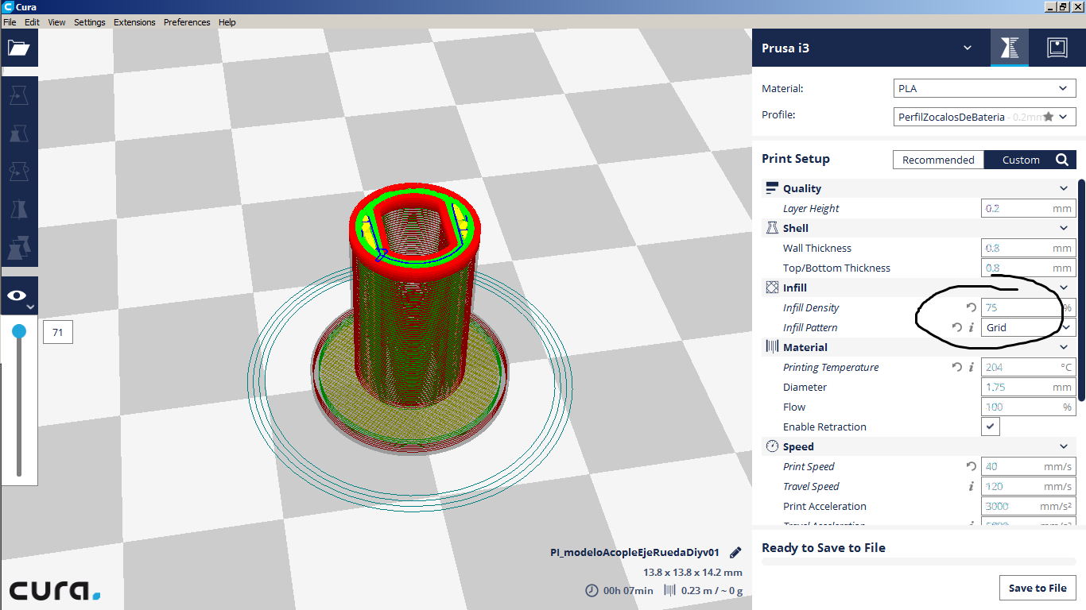Click the layer slider track below handle
The width and height of the screenshot is (1086, 610).
pos(19,407)
